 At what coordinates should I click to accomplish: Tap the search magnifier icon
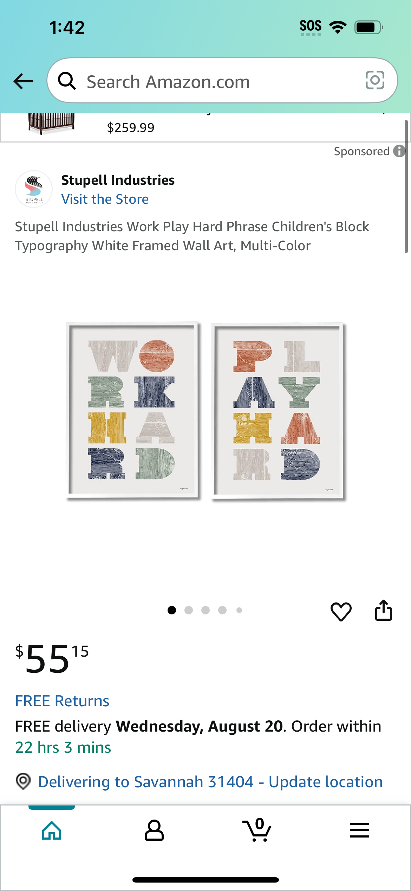(67, 81)
